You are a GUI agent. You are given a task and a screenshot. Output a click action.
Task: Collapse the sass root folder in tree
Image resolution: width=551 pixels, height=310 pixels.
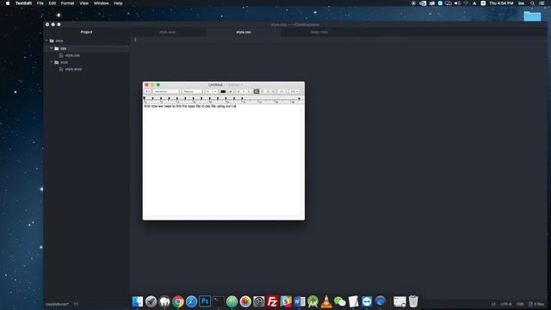[46, 40]
